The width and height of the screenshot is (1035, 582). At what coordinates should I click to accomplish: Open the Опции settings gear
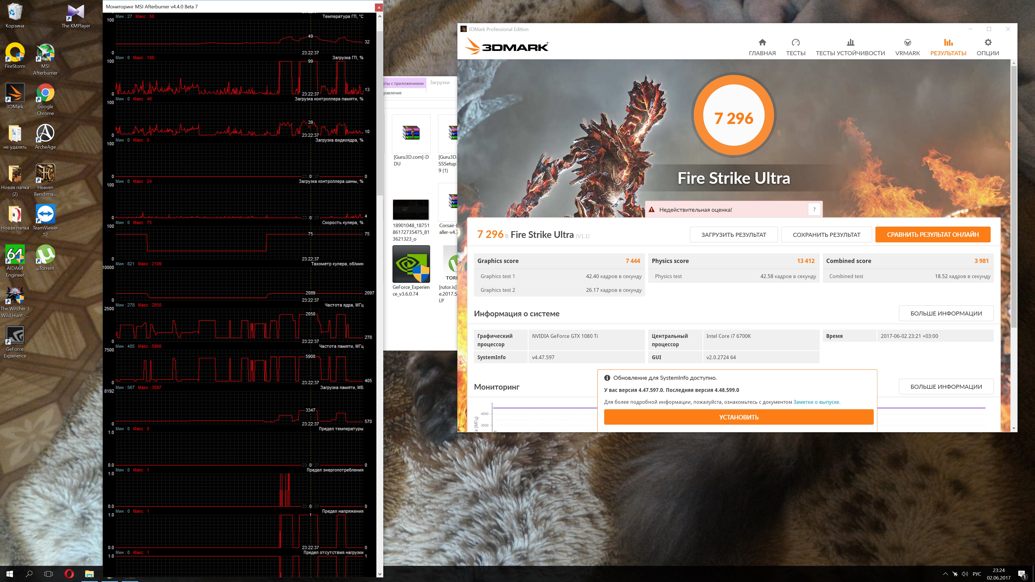[988, 47]
